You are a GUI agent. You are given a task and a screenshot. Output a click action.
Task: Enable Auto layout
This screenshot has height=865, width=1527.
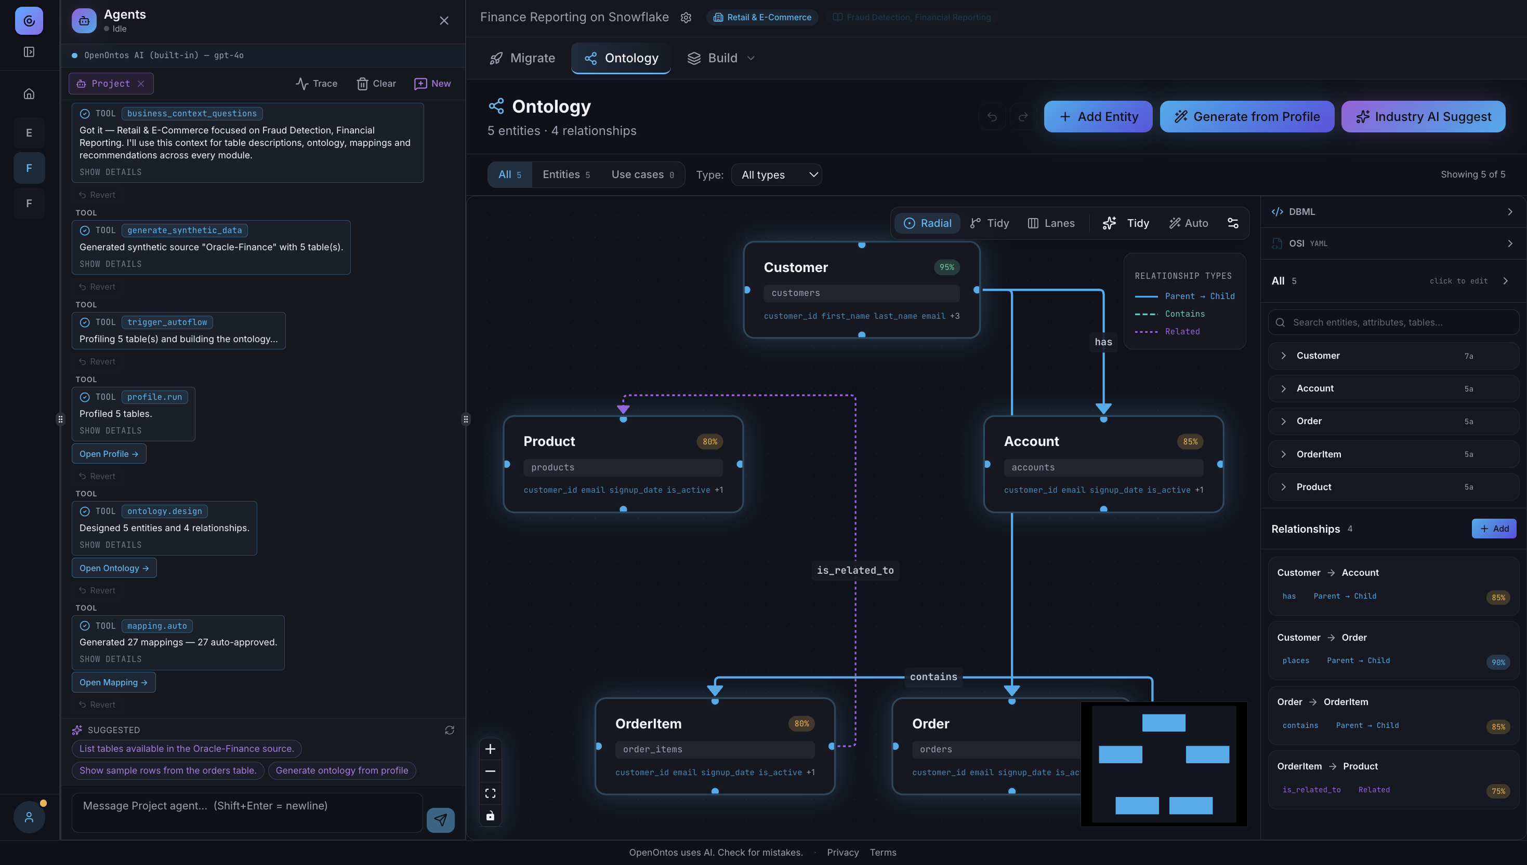click(x=1189, y=223)
